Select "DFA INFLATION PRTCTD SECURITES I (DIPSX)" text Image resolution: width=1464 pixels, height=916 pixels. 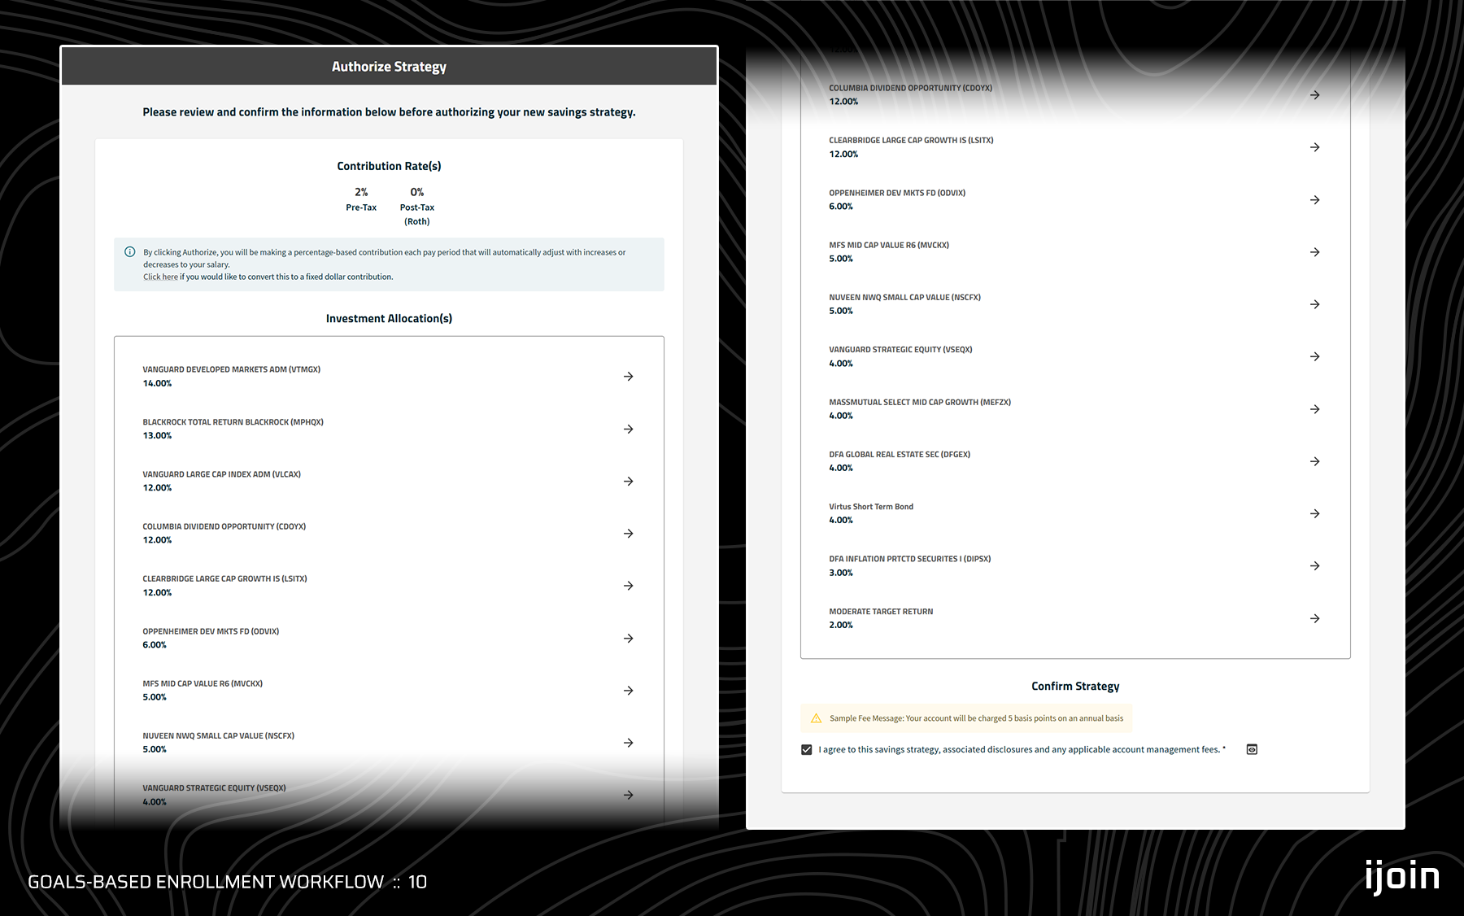910,559
